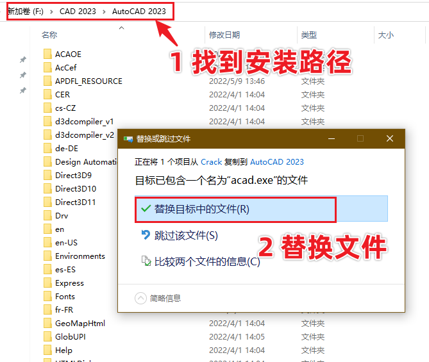Click the d3dcompiler_v2 folder icon
The height and width of the screenshot is (362, 429).
click(47, 135)
